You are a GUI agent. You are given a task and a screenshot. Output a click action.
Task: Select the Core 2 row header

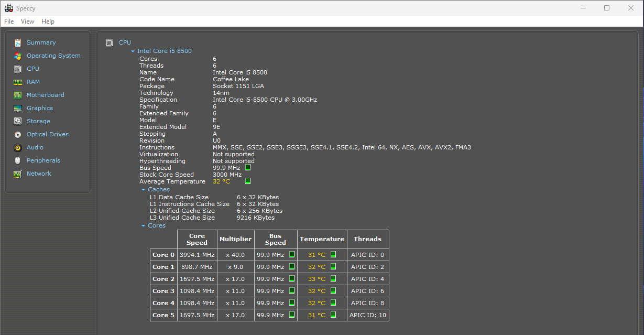point(163,279)
